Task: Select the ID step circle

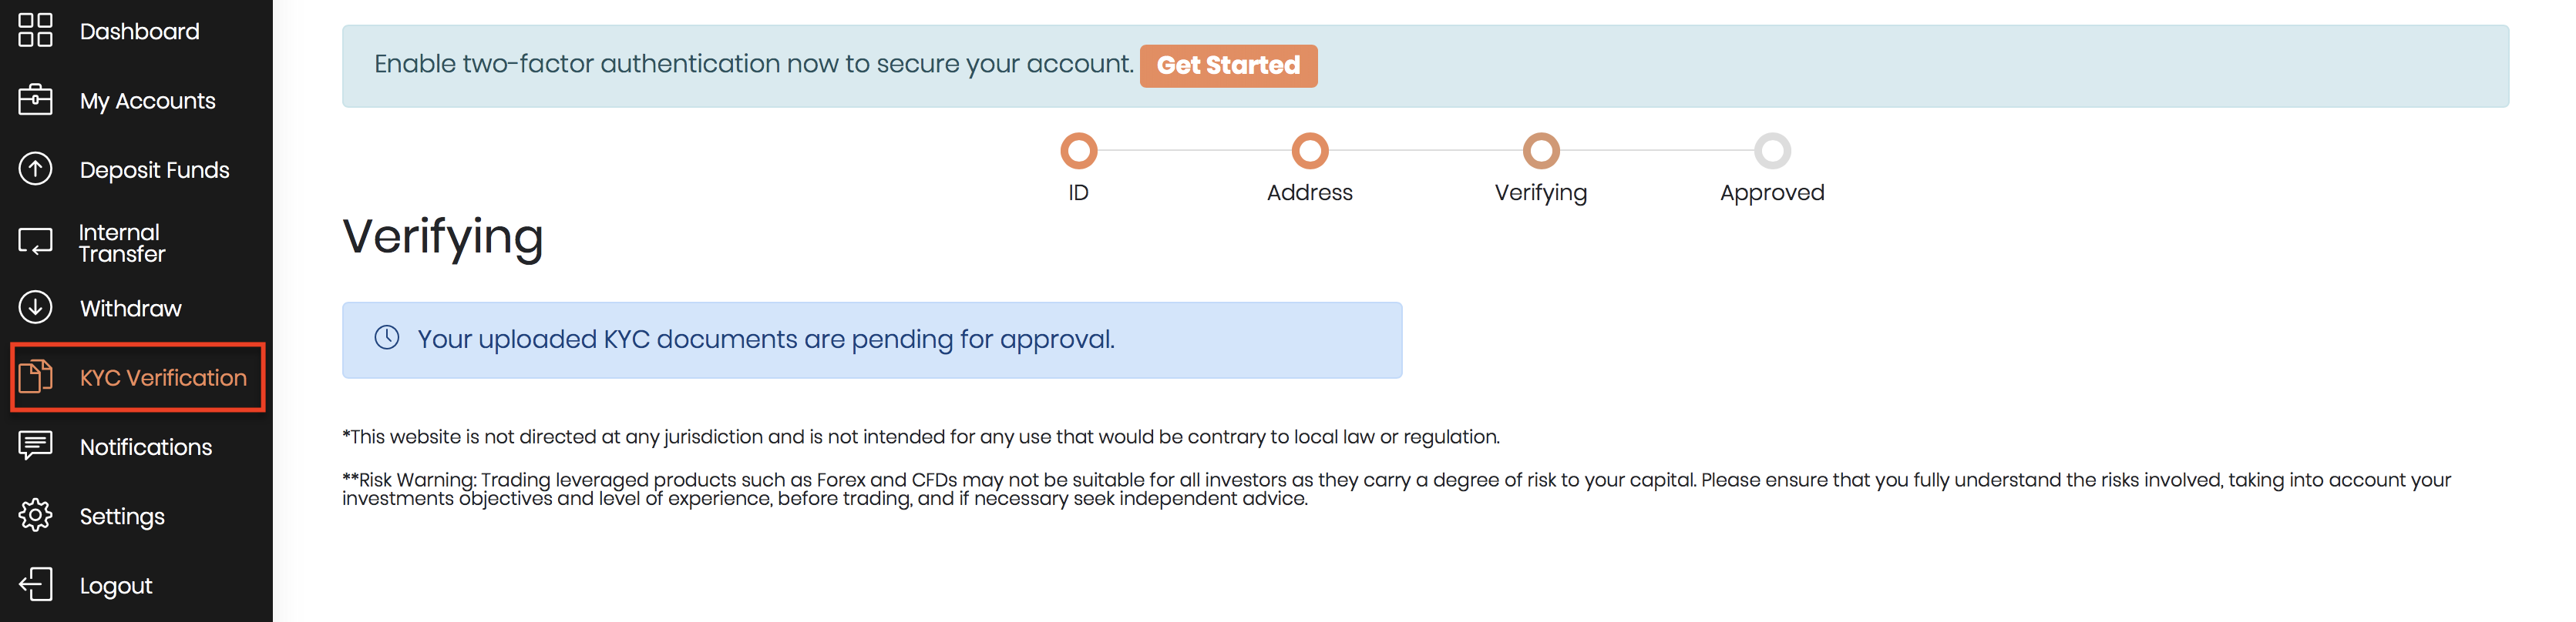Action: pos(1078,151)
